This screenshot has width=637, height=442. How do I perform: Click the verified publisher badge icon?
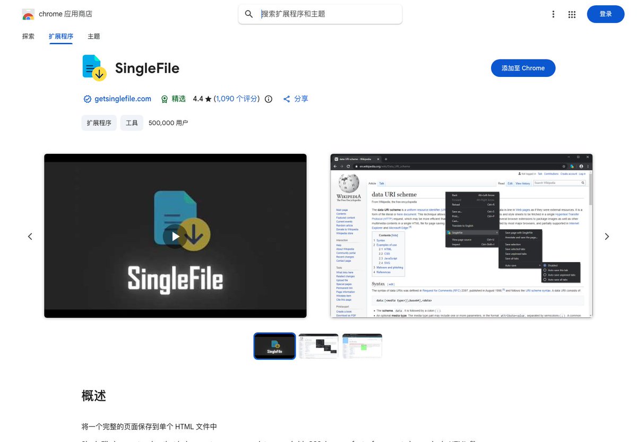pos(88,99)
